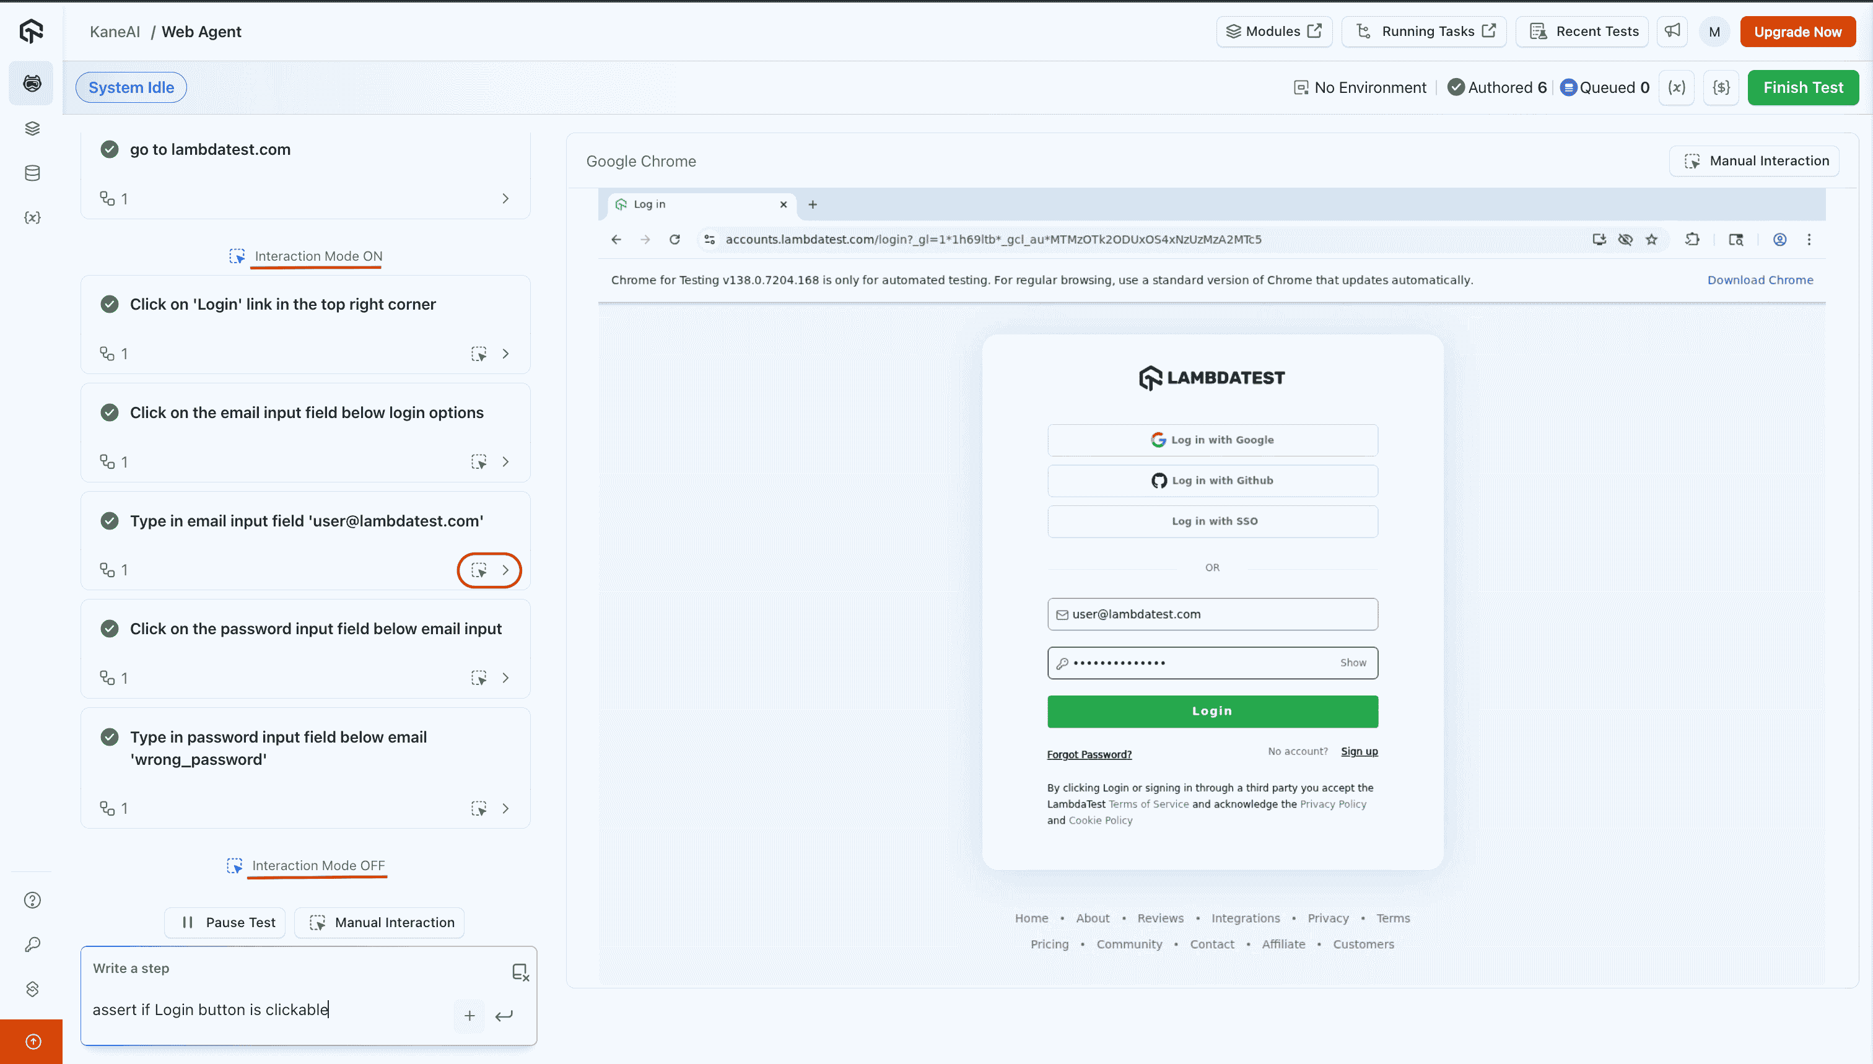Open the Chrome profile icon

(x=1780, y=240)
